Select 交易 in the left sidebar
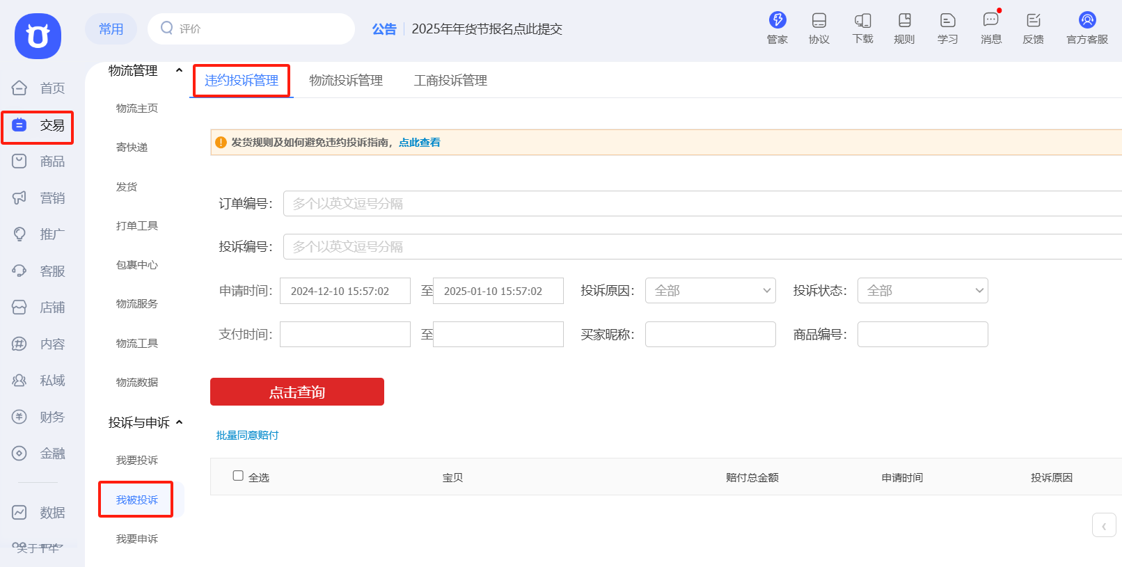 pos(38,125)
